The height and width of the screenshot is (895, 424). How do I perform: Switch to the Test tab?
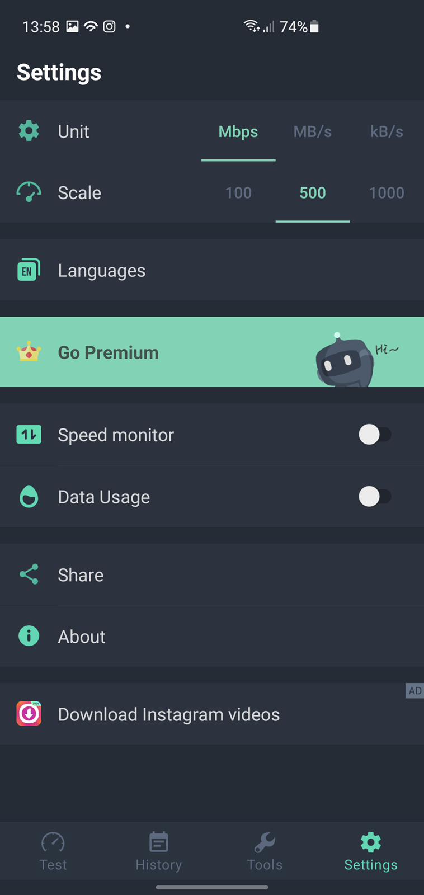click(x=53, y=851)
